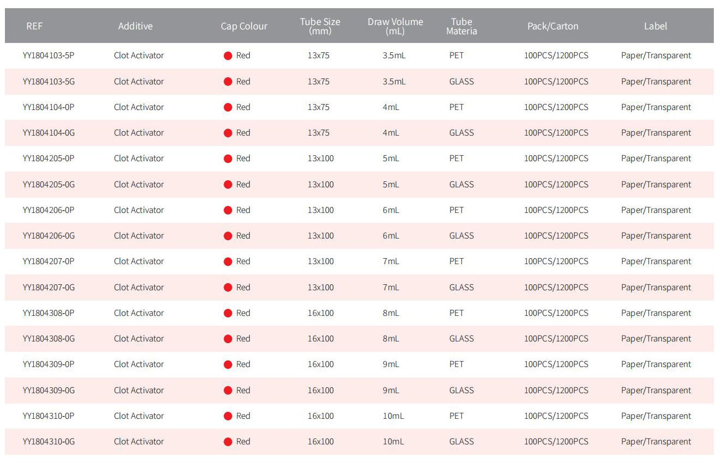
Task: Click Clot Activator in YY1804309-0G row
Action: [x=139, y=390]
